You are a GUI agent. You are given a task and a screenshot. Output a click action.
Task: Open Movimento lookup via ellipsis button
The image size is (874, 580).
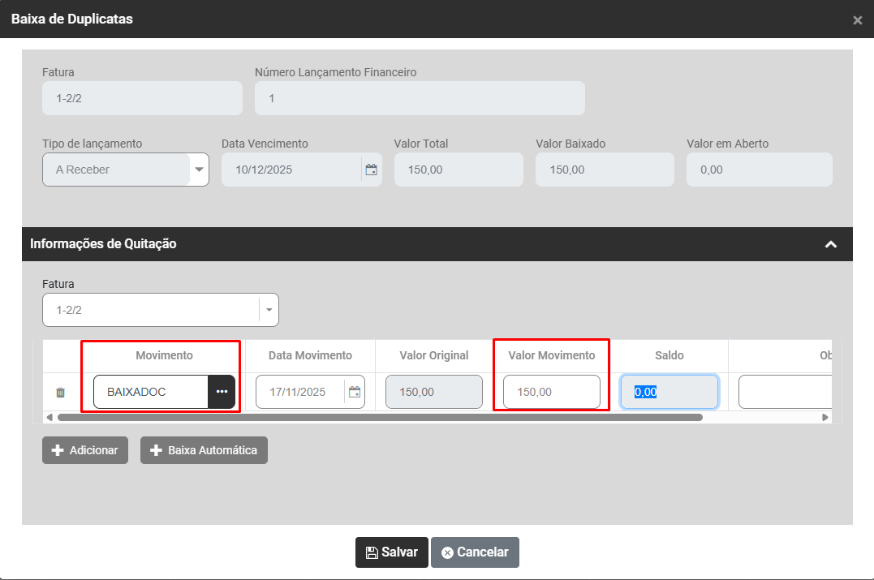click(x=222, y=392)
